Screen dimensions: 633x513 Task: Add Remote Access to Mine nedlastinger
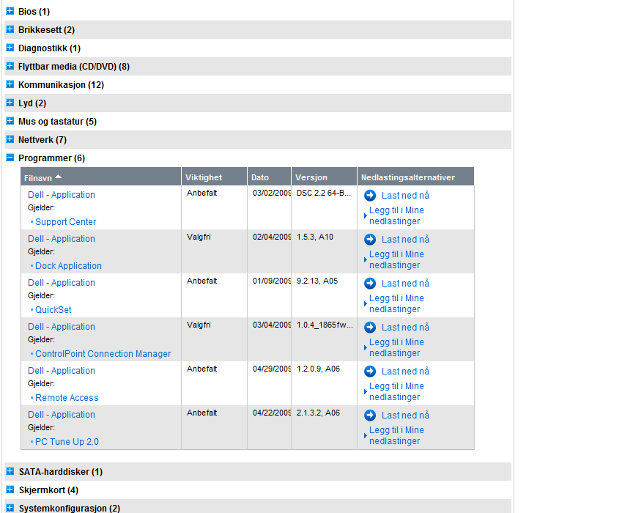pyautogui.click(x=396, y=392)
